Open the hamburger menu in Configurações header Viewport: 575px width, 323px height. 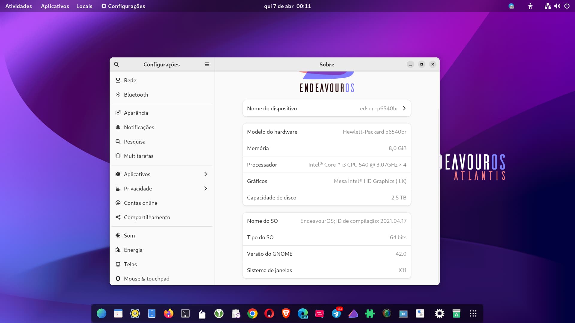point(207,64)
